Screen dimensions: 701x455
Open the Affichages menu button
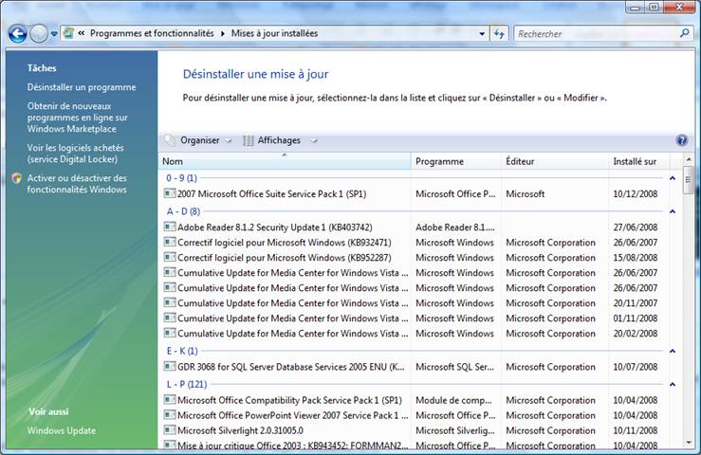279,140
